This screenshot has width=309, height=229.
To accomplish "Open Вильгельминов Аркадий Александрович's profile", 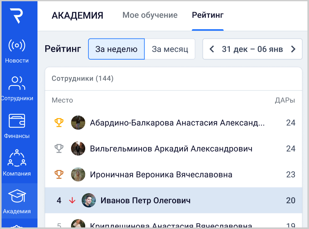I will click(x=171, y=148).
